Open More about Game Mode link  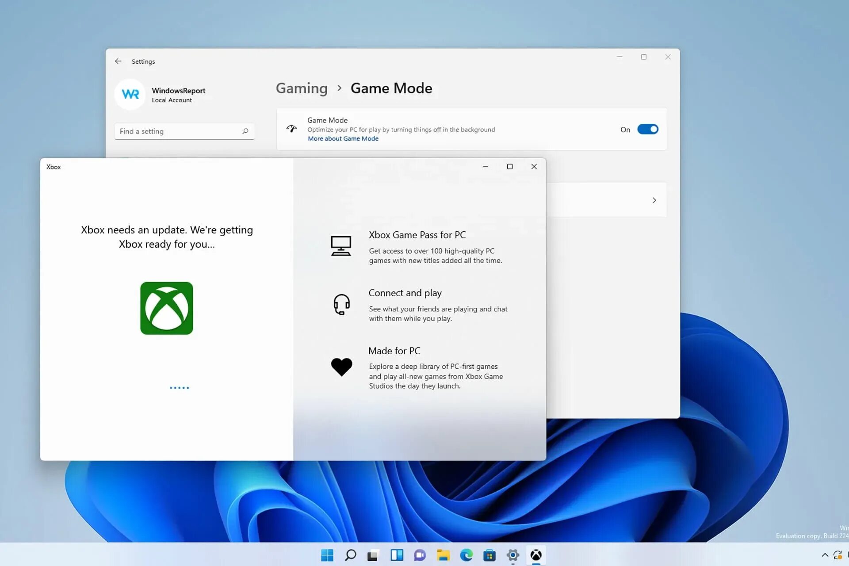(343, 138)
